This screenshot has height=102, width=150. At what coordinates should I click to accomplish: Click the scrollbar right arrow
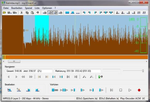click(x=146, y=62)
